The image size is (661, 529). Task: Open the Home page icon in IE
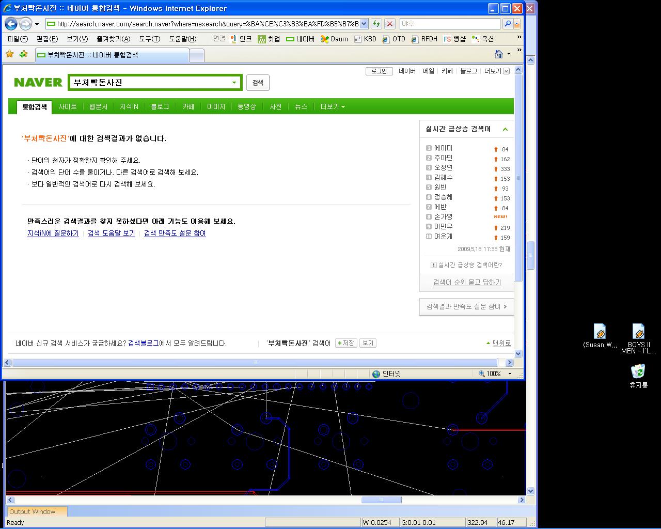(499, 54)
